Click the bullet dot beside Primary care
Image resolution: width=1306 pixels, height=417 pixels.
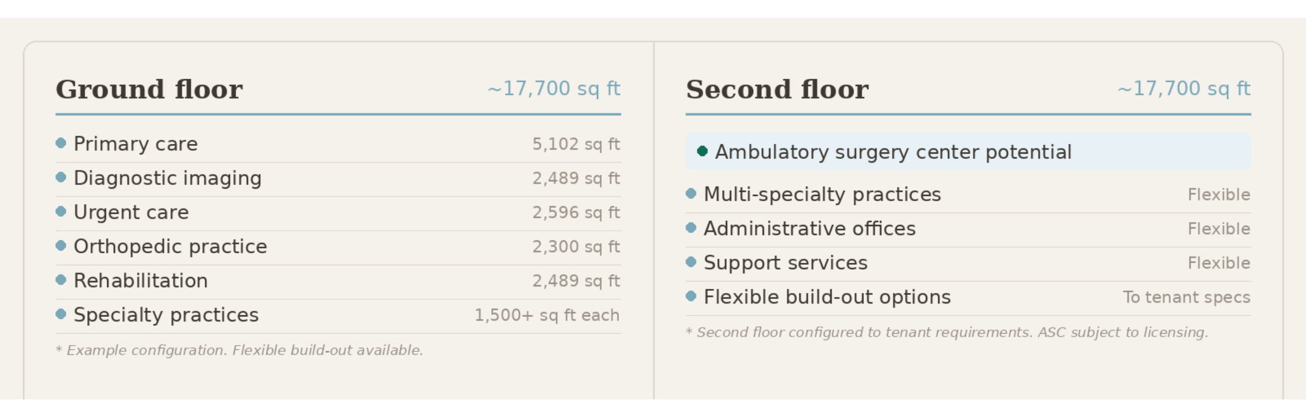(x=61, y=143)
